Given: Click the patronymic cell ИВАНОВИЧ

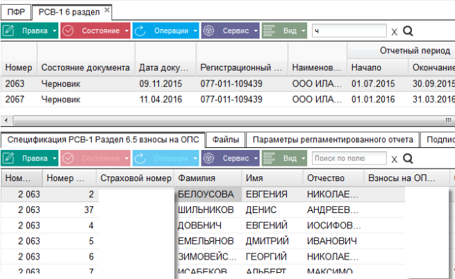Looking at the screenshot, I should pyautogui.click(x=332, y=242).
